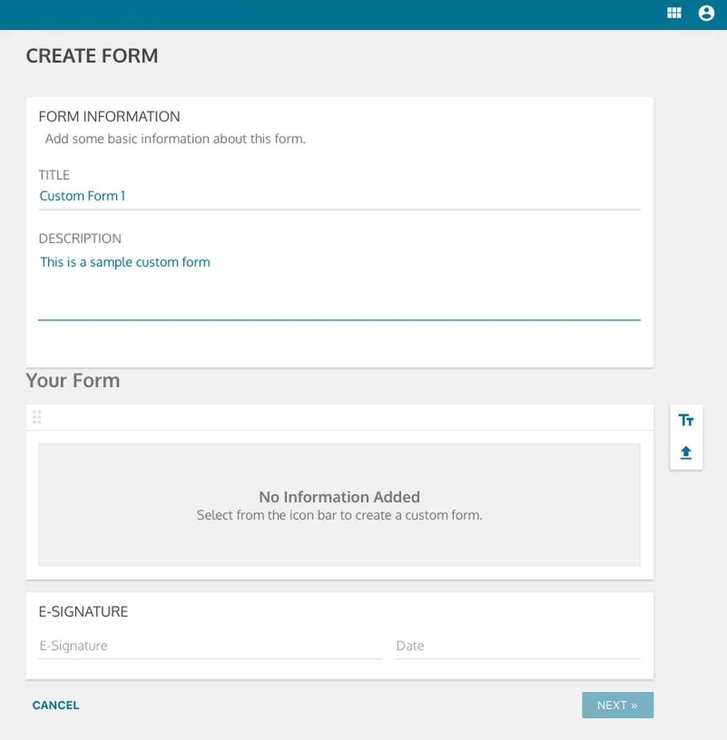
Task: Click the Date input field
Action: (517, 646)
